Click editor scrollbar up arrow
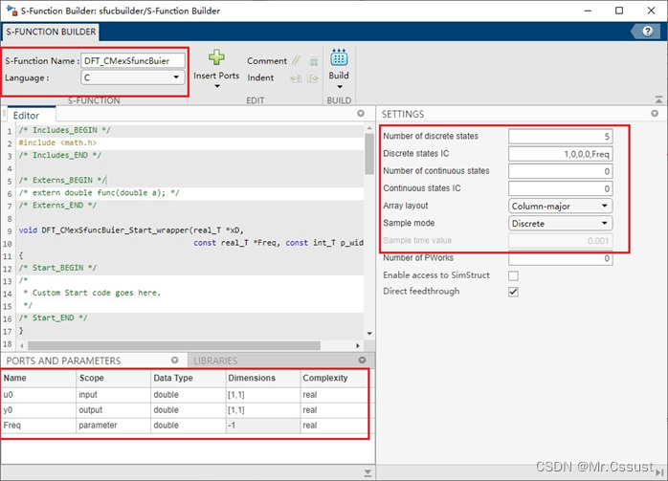Image resolution: width=668 pixels, height=481 pixels. click(x=369, y=128)
